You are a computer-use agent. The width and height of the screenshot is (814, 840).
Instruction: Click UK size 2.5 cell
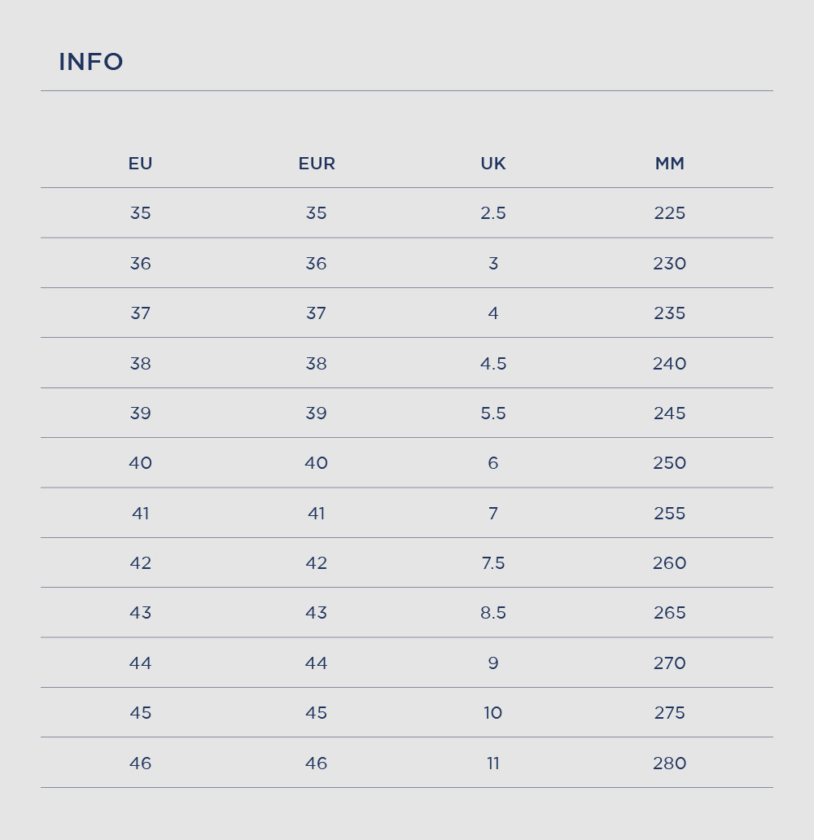pyautogui.click(x=493, y=213)
